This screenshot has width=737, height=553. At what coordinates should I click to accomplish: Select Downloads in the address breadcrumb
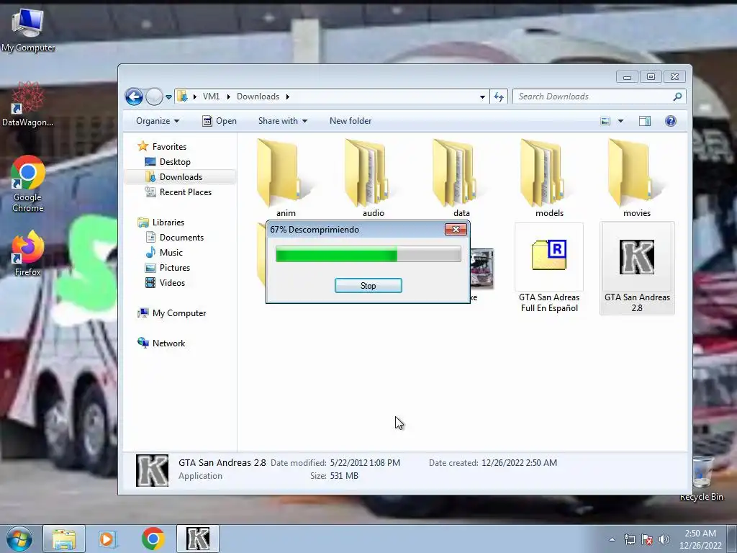coord(258,96)
